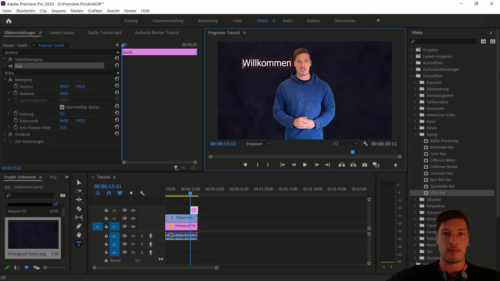This screenshot has height=281, width=500.
Task: Click the Extract button icon
Action: pos(353,165)
